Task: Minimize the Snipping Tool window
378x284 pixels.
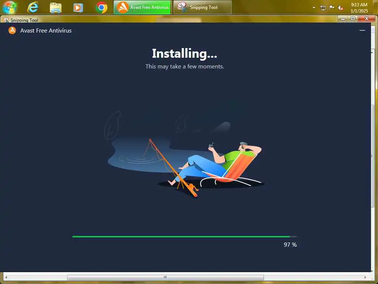Action: (343, 18)
